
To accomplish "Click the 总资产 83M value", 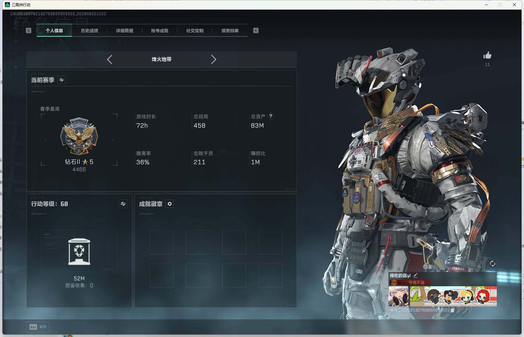I will tap(257, 126).
